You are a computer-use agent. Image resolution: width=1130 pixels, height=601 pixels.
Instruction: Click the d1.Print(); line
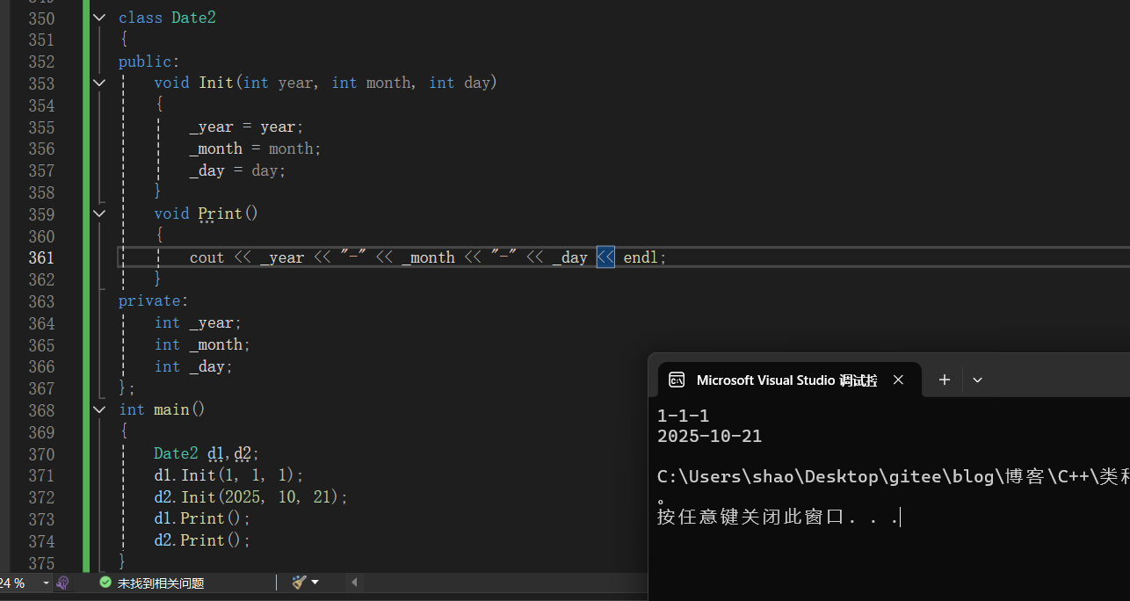202,518
